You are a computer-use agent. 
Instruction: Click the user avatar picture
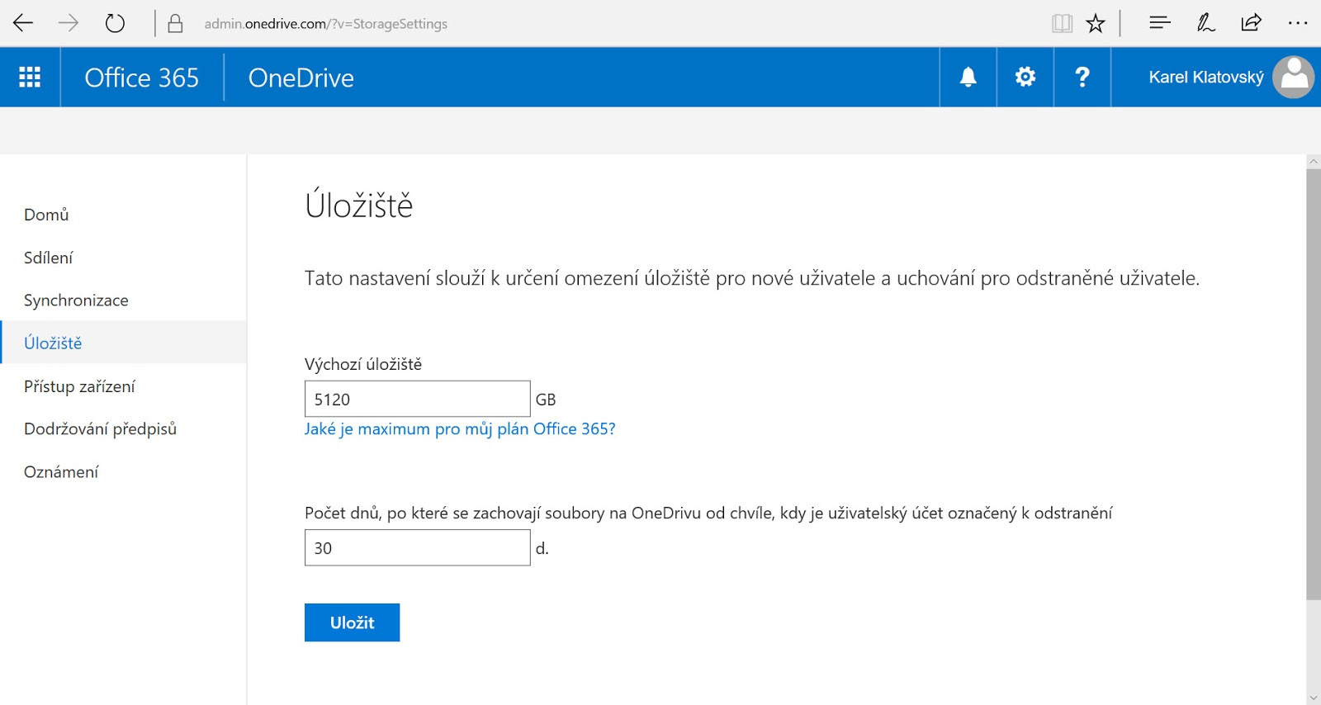pyautogui.click(x=1294, y=77)
